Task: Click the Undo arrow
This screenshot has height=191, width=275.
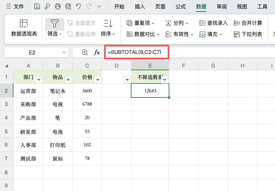Action: [79, 7]
